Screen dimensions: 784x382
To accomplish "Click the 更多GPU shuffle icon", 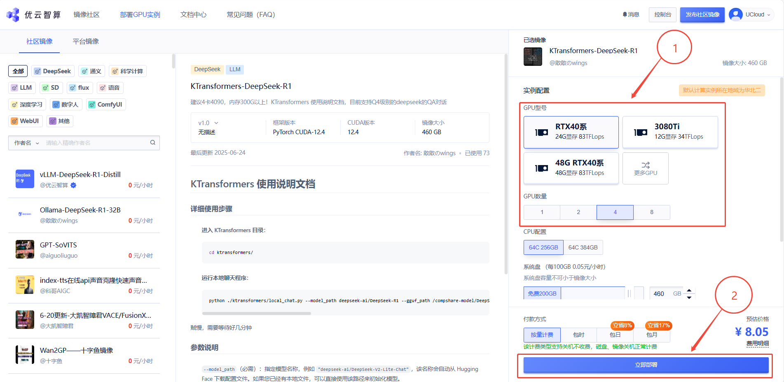I will coord(646,165).
